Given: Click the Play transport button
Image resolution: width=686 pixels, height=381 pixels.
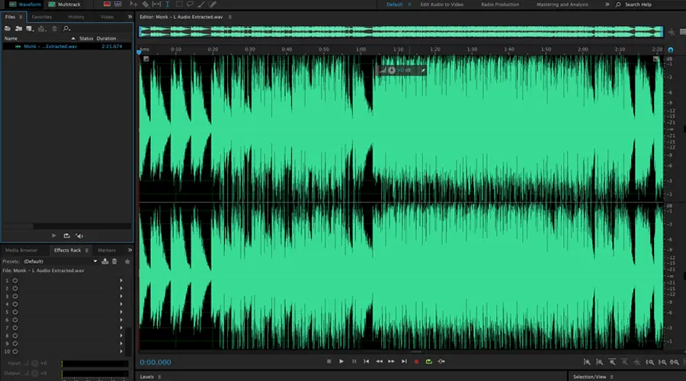Looking at the screenshot, I should (341, 361).
